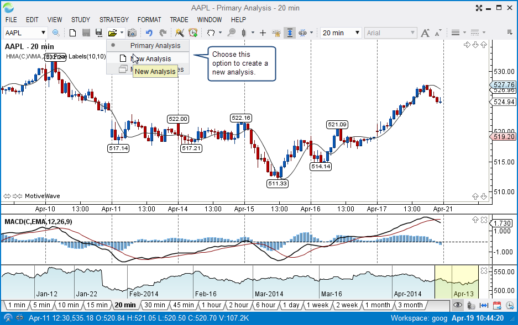Click the replay mode icon beside the eye

pyautogui.click(x=471, y=305)
